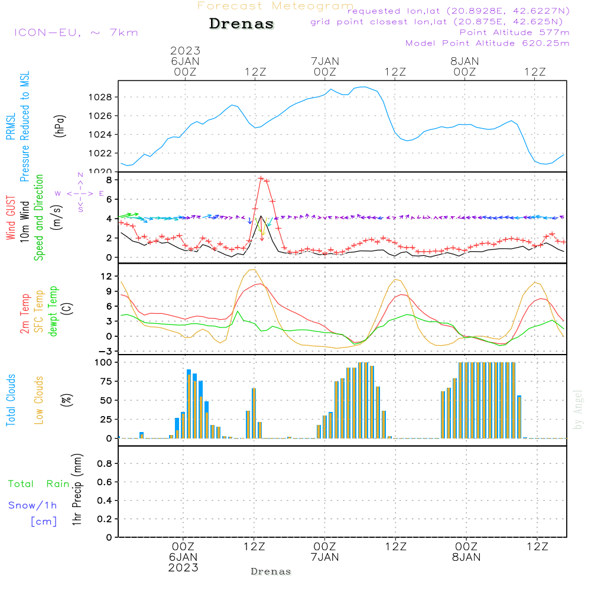Click the 7JAN 00Z top axis label
The height and width of the screenshot is (591, 591).
325,66
